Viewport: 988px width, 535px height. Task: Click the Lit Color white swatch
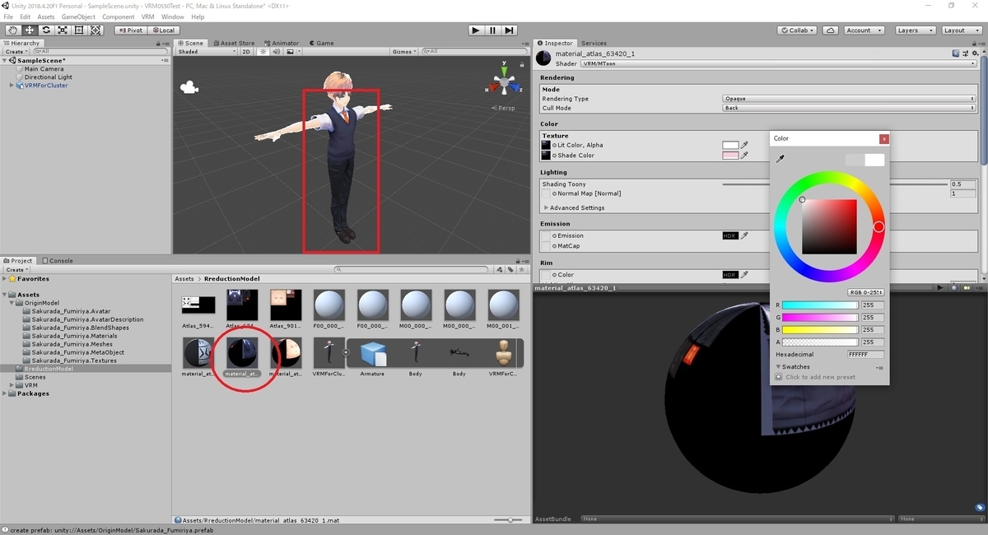[730, 145]
